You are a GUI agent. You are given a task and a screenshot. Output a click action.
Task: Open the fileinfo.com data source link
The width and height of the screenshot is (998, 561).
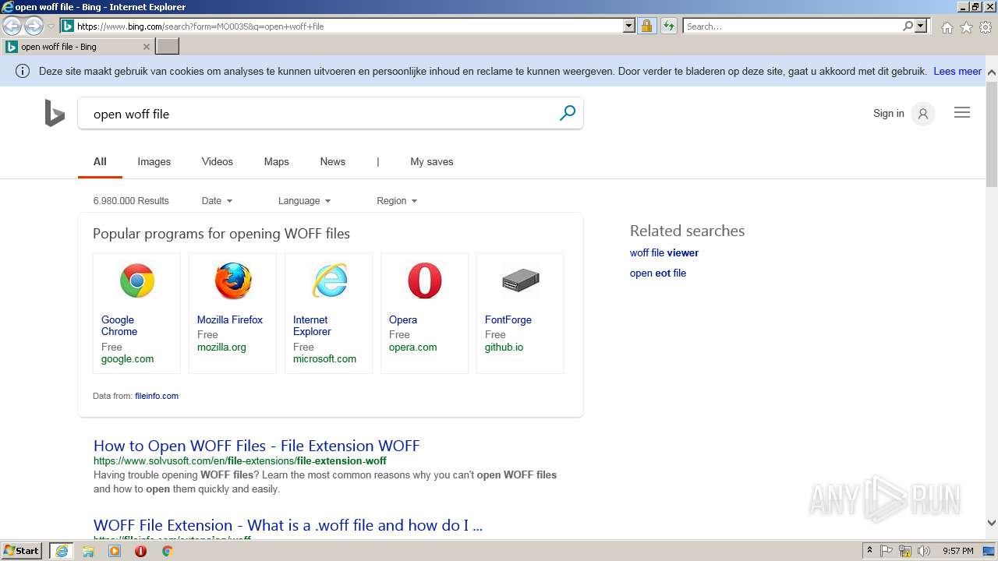click(x=157, y=396)
